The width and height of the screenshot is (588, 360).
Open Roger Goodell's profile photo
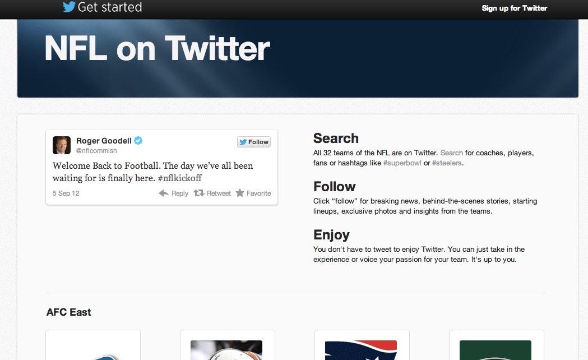click(62, 145)
